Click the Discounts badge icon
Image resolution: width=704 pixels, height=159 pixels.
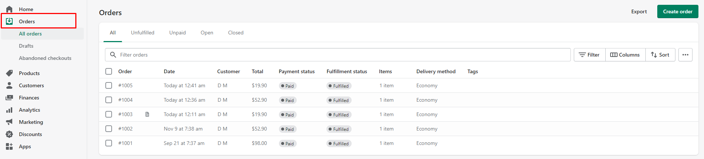point(9,134)
